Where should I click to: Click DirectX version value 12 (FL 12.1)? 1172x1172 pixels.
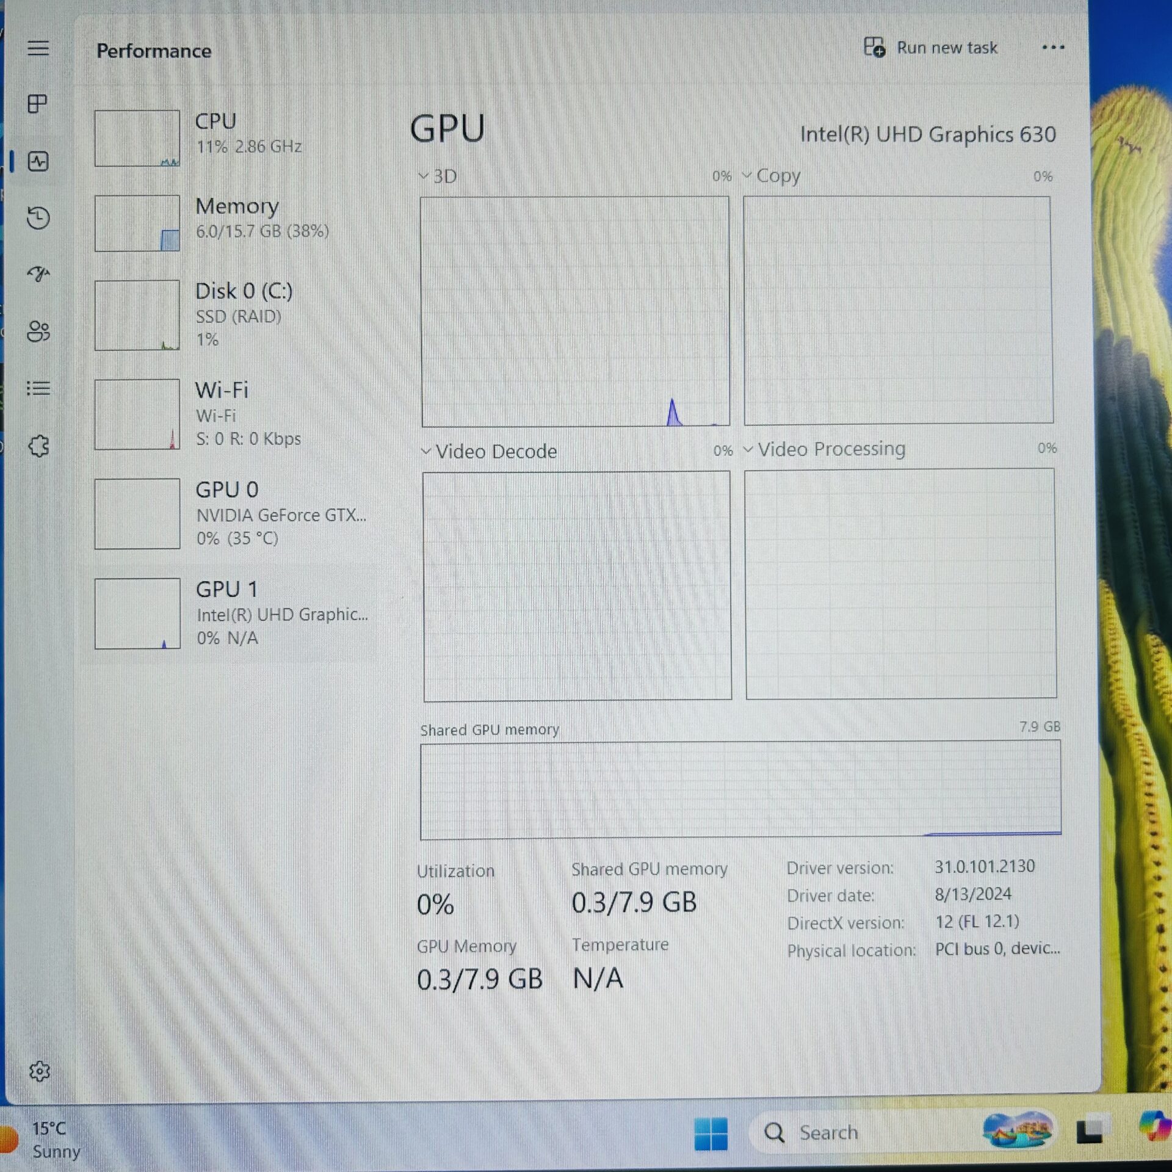click(977, 921)
